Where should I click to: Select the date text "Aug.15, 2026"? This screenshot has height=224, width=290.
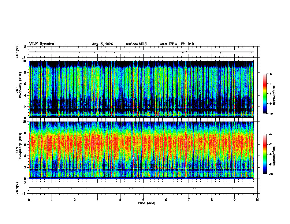point(102,44)
